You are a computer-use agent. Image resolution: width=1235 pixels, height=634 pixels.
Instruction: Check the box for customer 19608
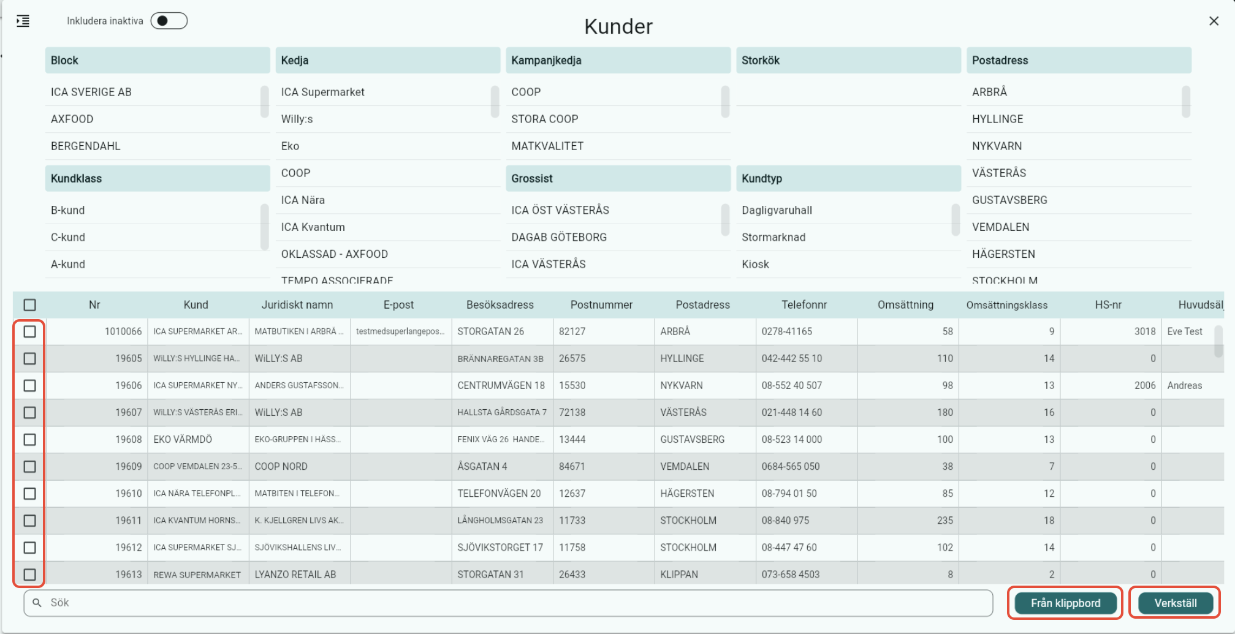pos(29,439)
